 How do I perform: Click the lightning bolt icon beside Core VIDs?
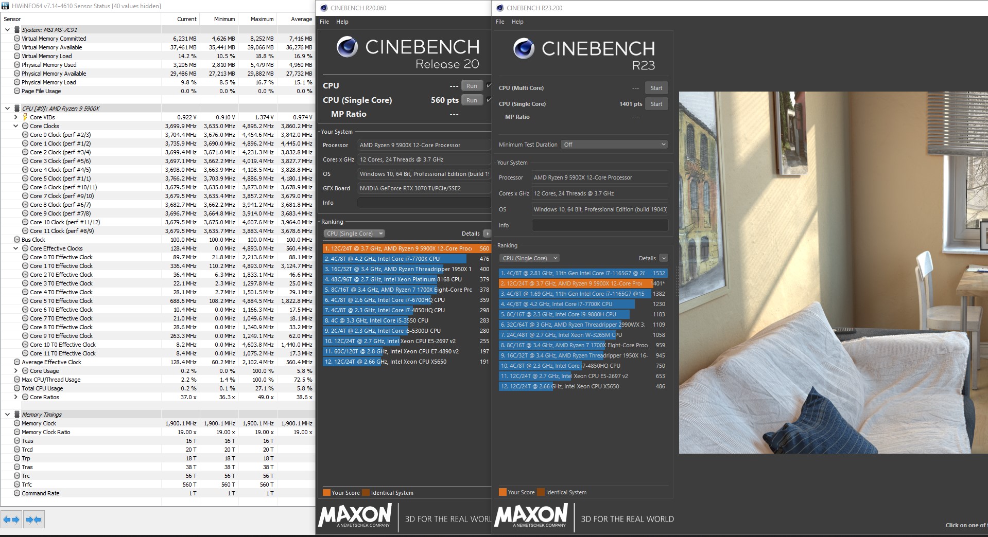point(25,117)
